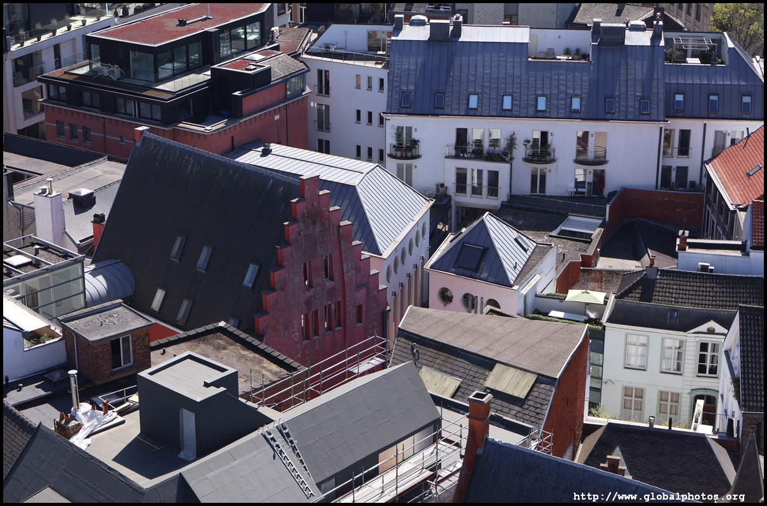Click the skylight on the pyramid-shaped roof
Screen dimensions: 767x506
pos(470,257)
